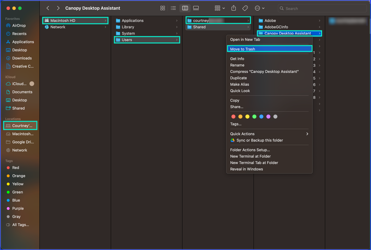The height and width of the screenshot is (250, 371).
Task: Open Network under Locations in the sidebar
Action: pos(20,150)
